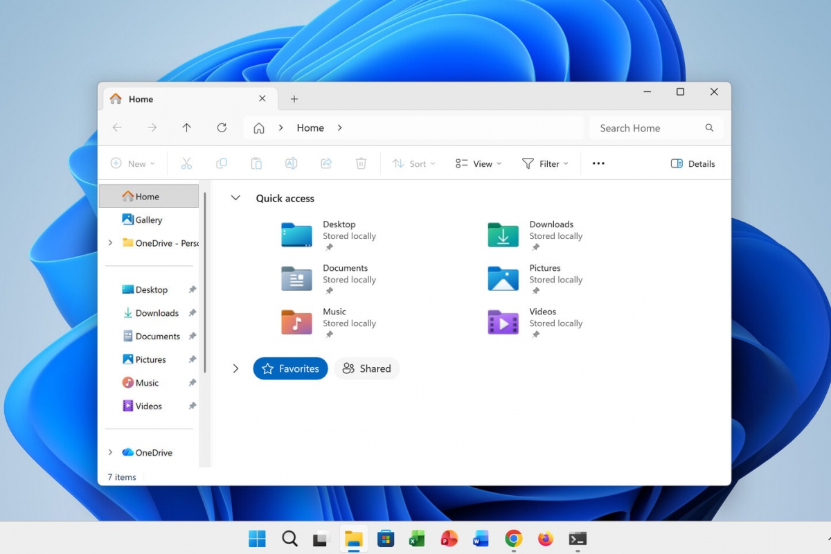Click the Favorites pill button
The image size is (831, 554).
coord(290,368)
